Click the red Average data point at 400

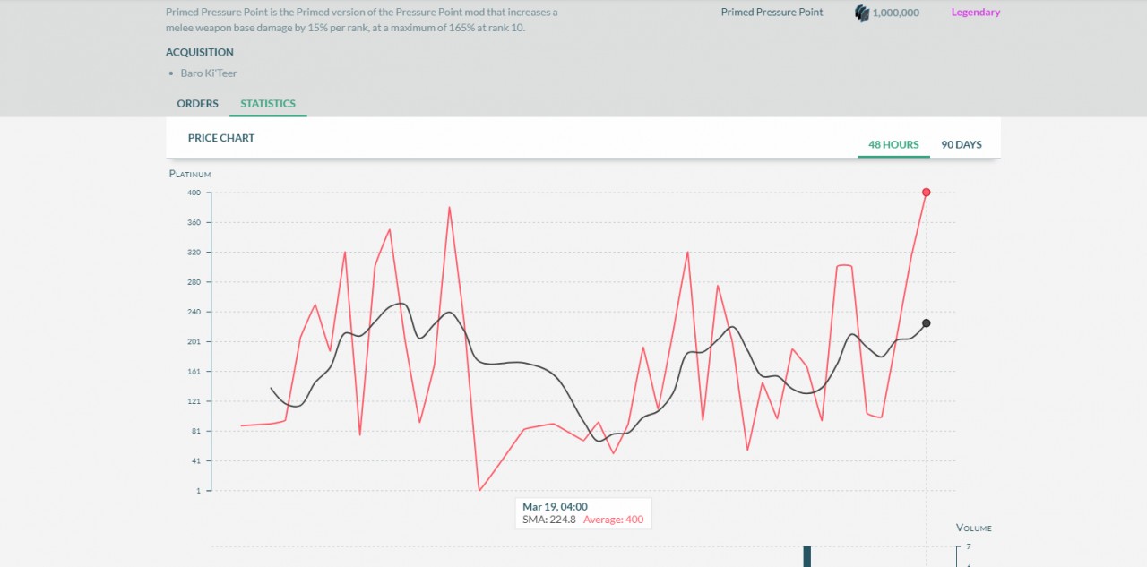(x=926, y=192)
